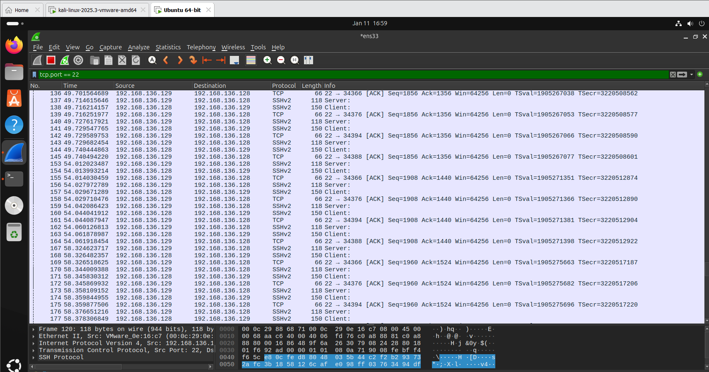Click Go to specified packet icon
The image size is (709, 372).
tap(193, 60)
